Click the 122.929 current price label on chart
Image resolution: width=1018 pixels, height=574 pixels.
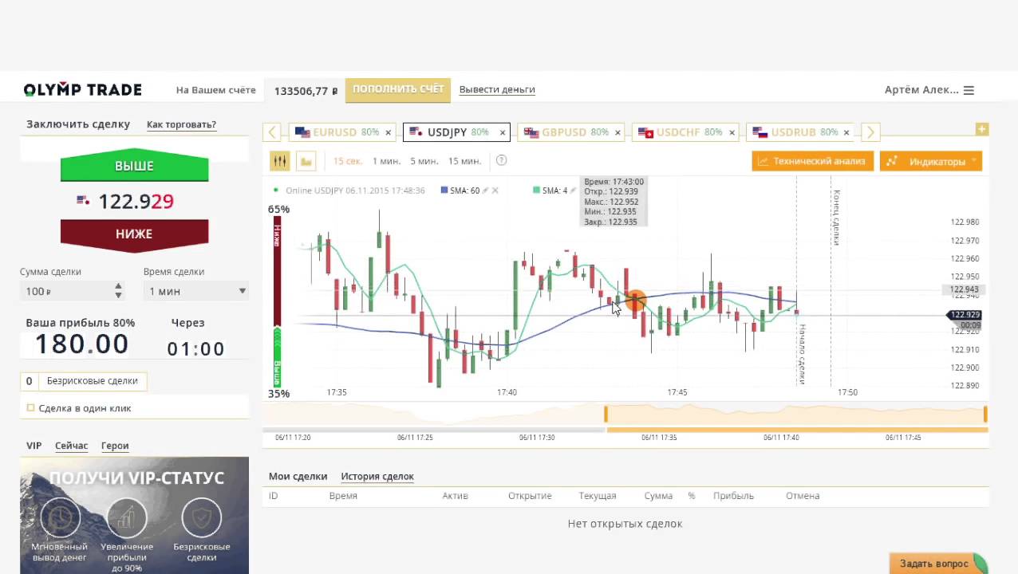point(965,315)
